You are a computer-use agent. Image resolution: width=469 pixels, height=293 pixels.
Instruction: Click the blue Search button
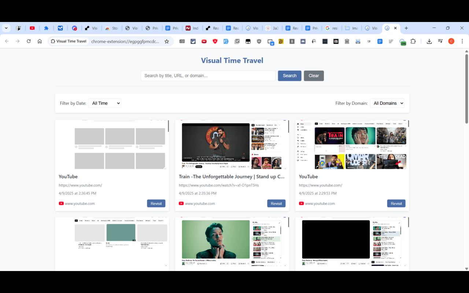pos(289,76)
